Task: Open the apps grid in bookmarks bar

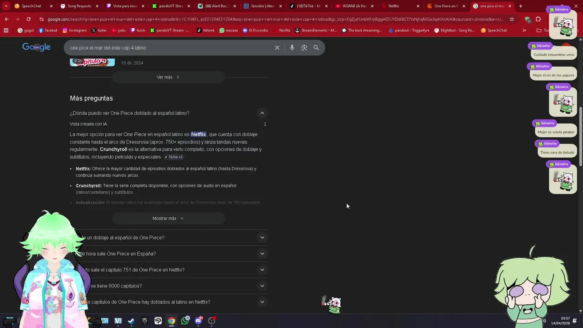Action: pyautogui.click(x=6, y=30)
